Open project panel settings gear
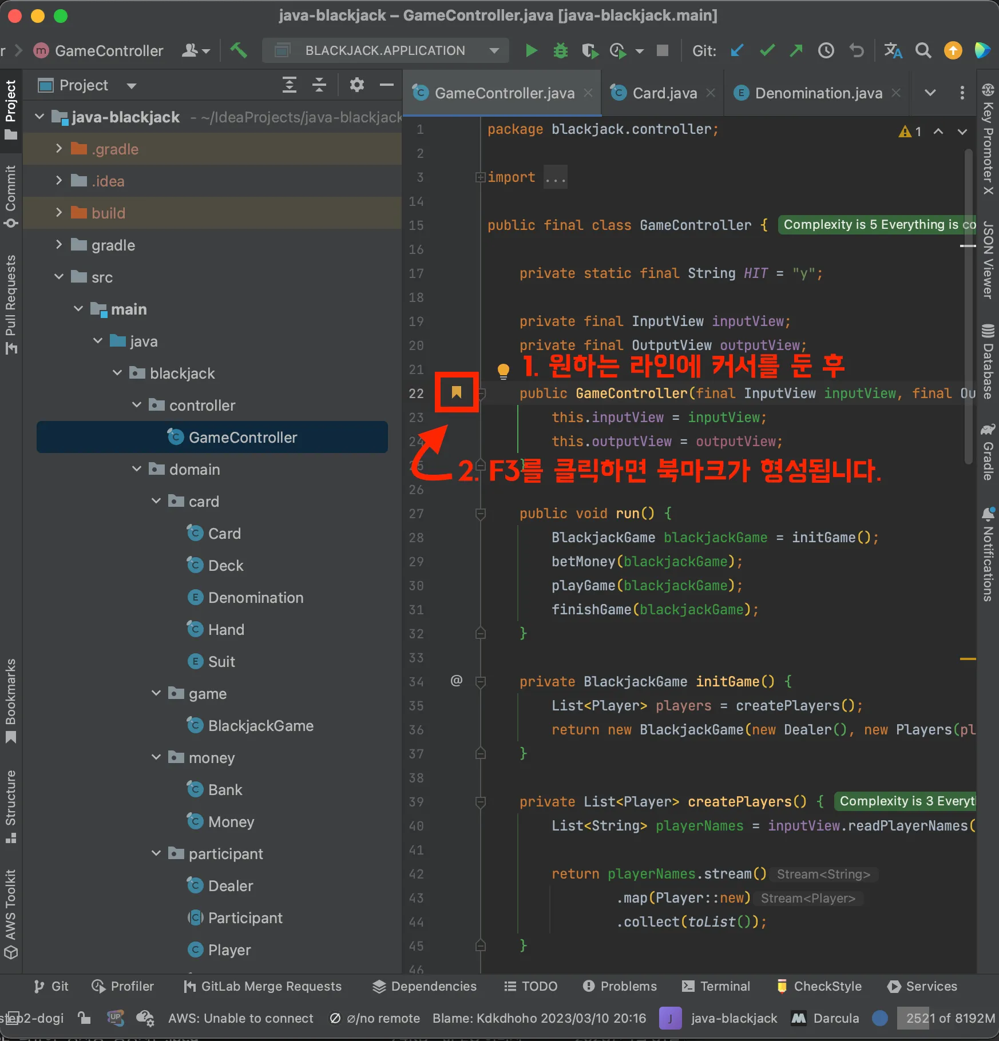This screenshot has height=1041, width=999. (357, 85)
